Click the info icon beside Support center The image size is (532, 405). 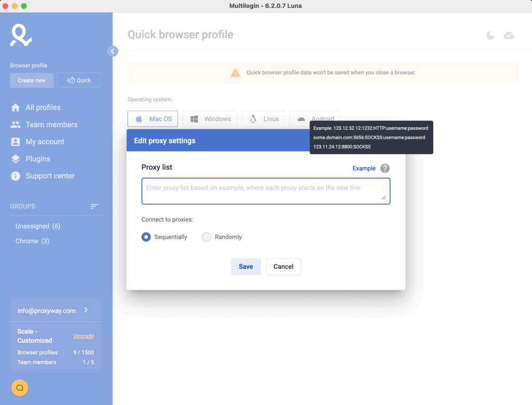[15, 176]
